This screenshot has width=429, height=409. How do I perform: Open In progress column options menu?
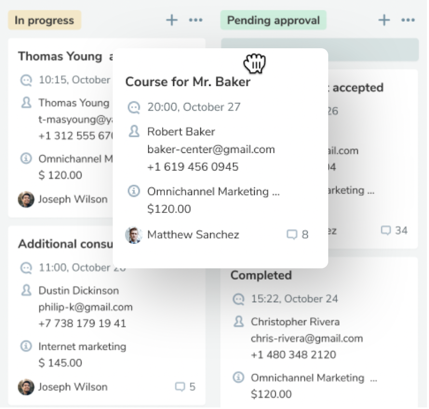click(x=196, y=20)
